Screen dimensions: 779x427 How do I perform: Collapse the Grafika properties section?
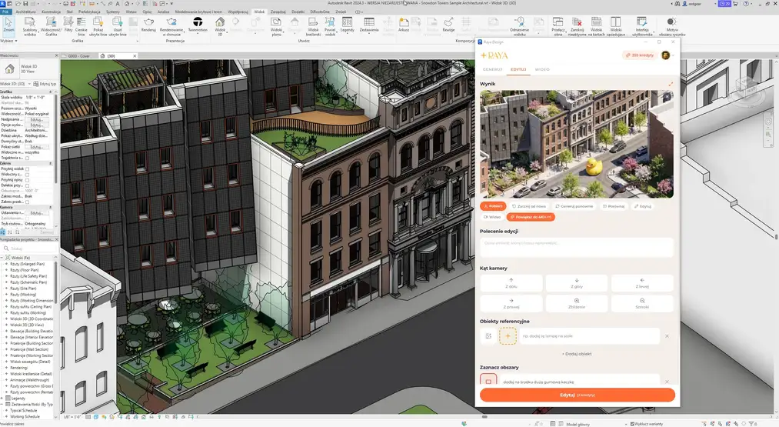click(50, 92)
